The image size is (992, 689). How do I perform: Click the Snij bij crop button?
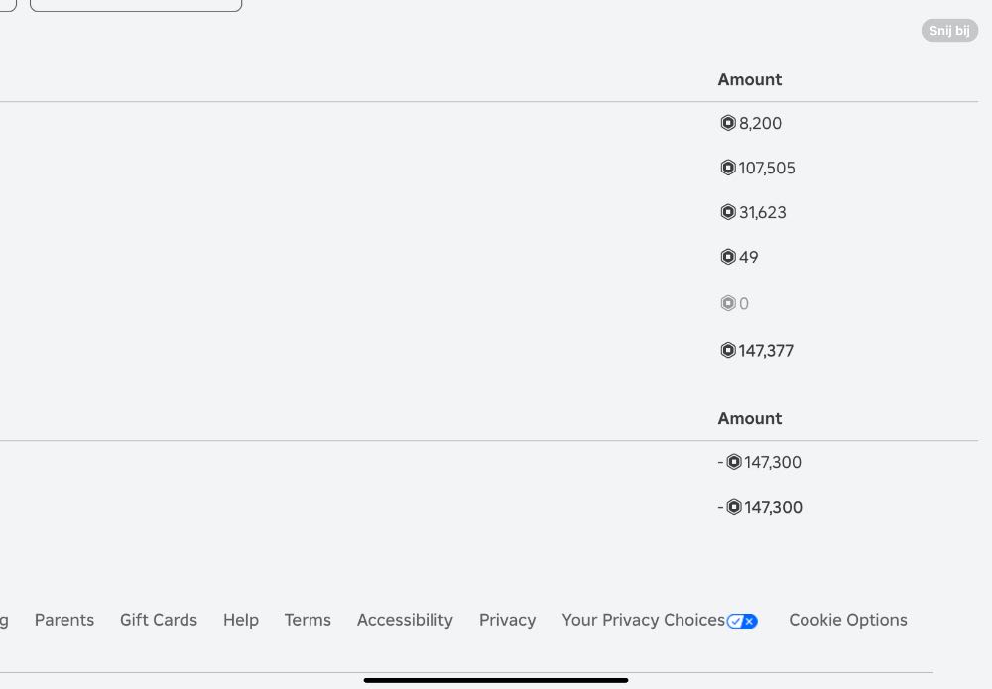(x=949, y=31)
